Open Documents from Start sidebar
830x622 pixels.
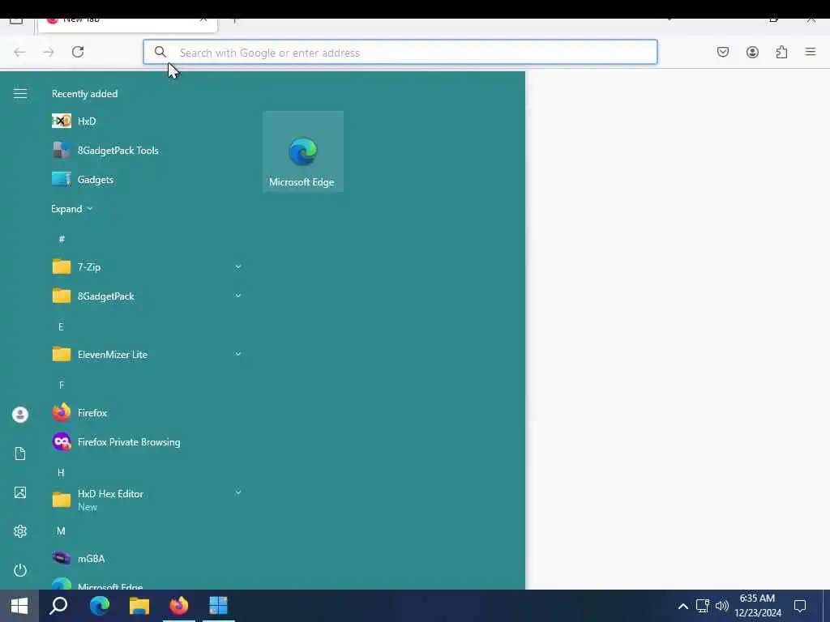click(x=20, y=454)
